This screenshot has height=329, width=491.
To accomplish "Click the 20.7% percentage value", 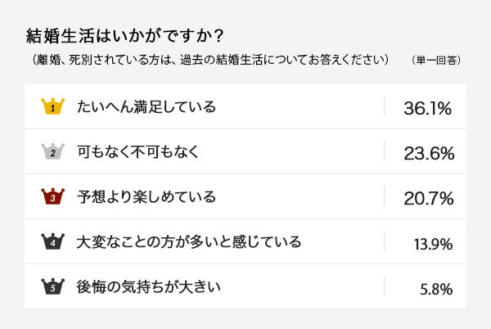I will click(x=429, y=197).
